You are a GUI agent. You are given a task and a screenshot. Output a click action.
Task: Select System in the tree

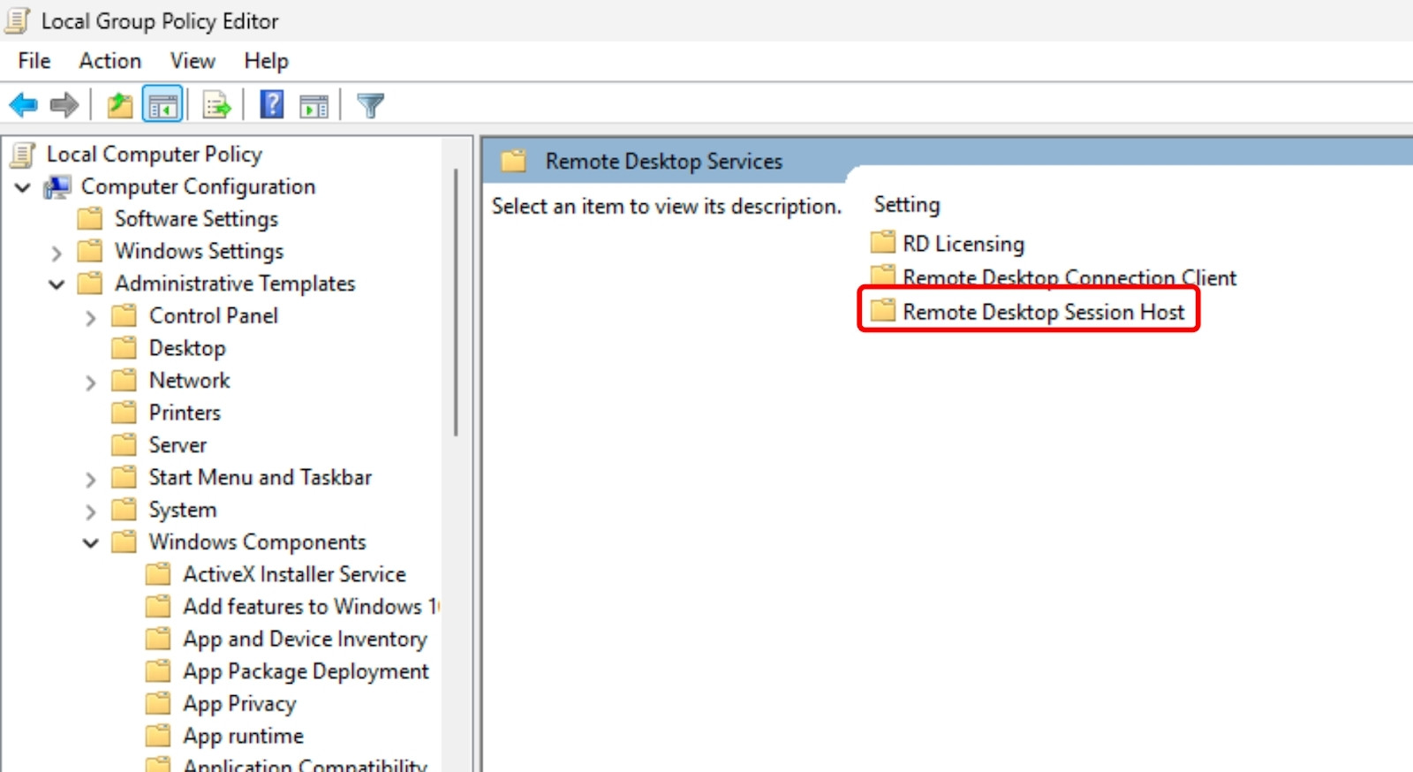point(183,510)
